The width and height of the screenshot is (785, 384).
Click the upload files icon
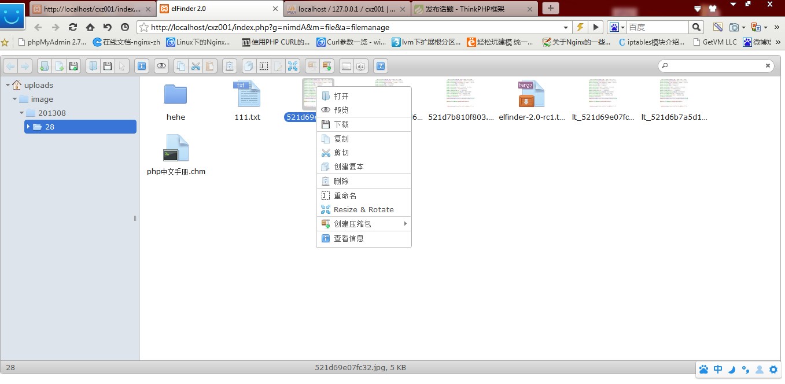73,65
